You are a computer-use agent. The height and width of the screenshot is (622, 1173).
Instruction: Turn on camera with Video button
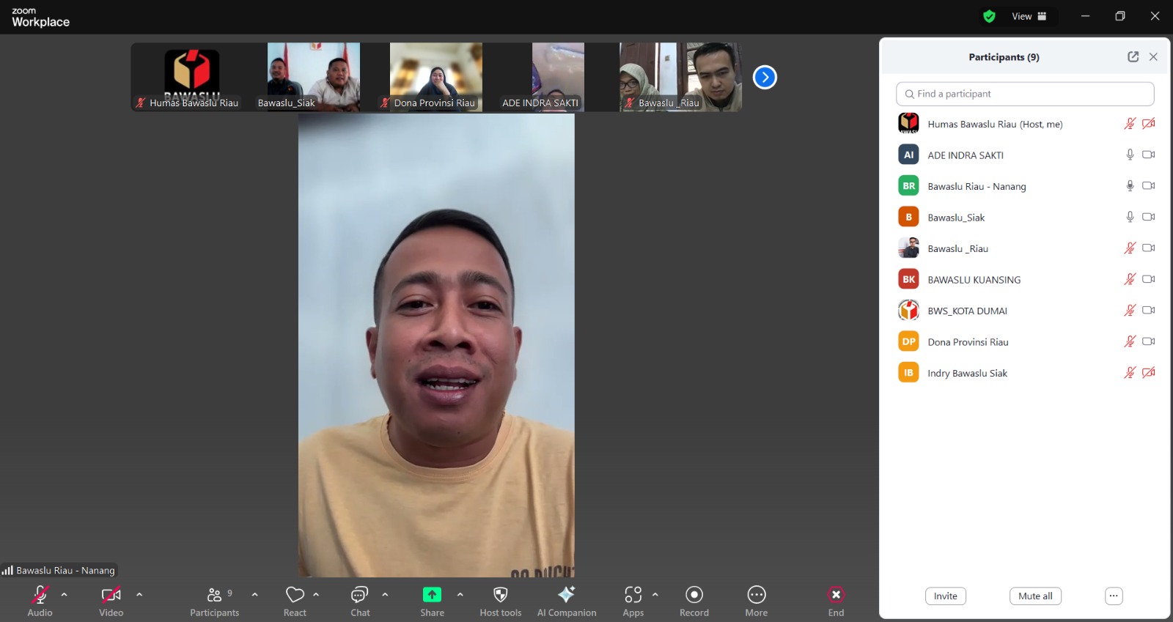111,595
